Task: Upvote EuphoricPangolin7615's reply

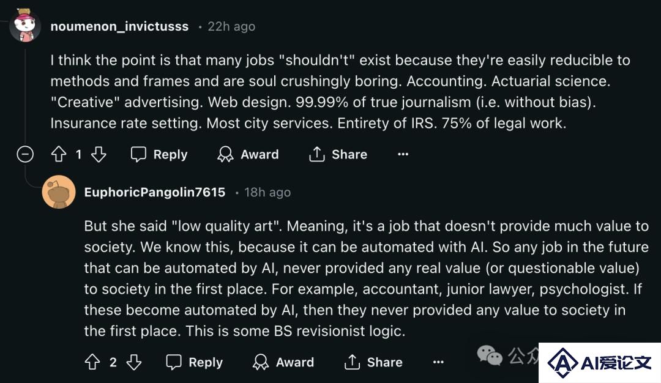Action: click(92, 362)
